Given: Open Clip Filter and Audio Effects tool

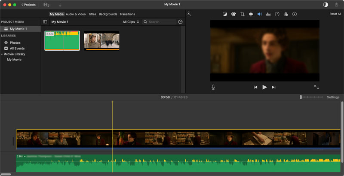Looking at the screenshot, I should coord(286,14).
